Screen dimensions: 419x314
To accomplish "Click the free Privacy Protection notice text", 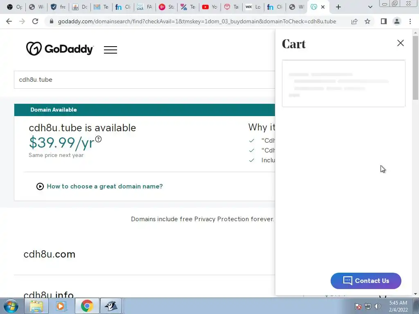I will [x=202, y=219].
